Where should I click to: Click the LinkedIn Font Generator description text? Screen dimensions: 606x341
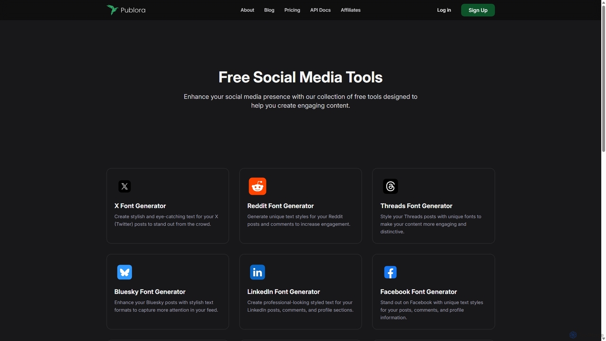(300, 306)
